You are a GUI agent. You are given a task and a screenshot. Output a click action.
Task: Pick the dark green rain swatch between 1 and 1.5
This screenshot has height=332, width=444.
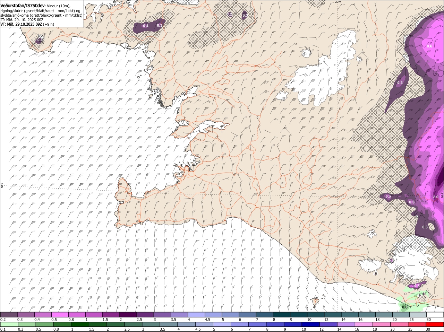click(x=79, y=324)
